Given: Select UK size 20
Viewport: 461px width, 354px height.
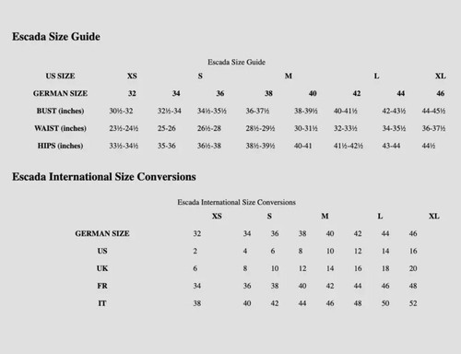Looking at the screenshot, I should coord(413,268).
